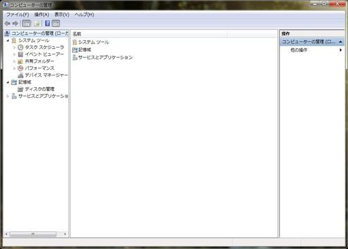Click the Forward arrow toolbar icon
The image size is (348, 249).
tap(15, 23)
